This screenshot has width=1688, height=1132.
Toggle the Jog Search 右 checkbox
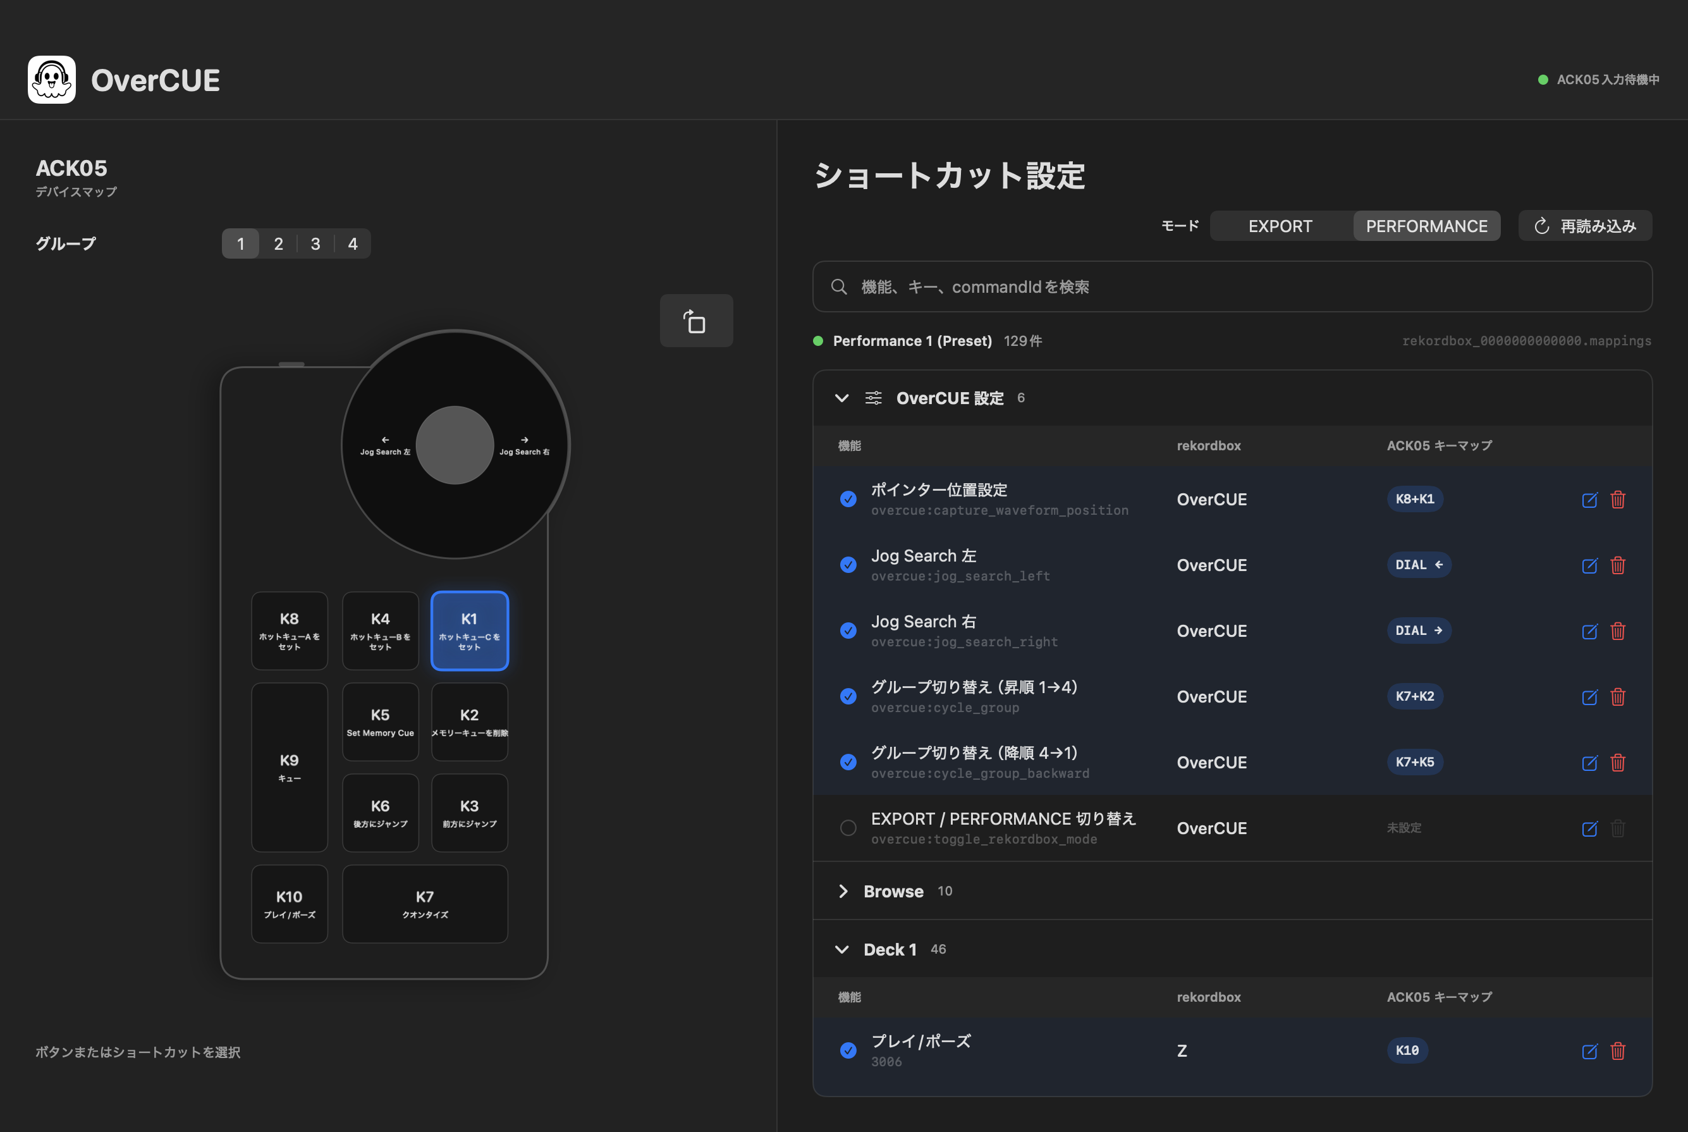click(848, 631)
